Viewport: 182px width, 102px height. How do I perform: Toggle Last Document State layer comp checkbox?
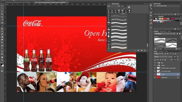154,6
